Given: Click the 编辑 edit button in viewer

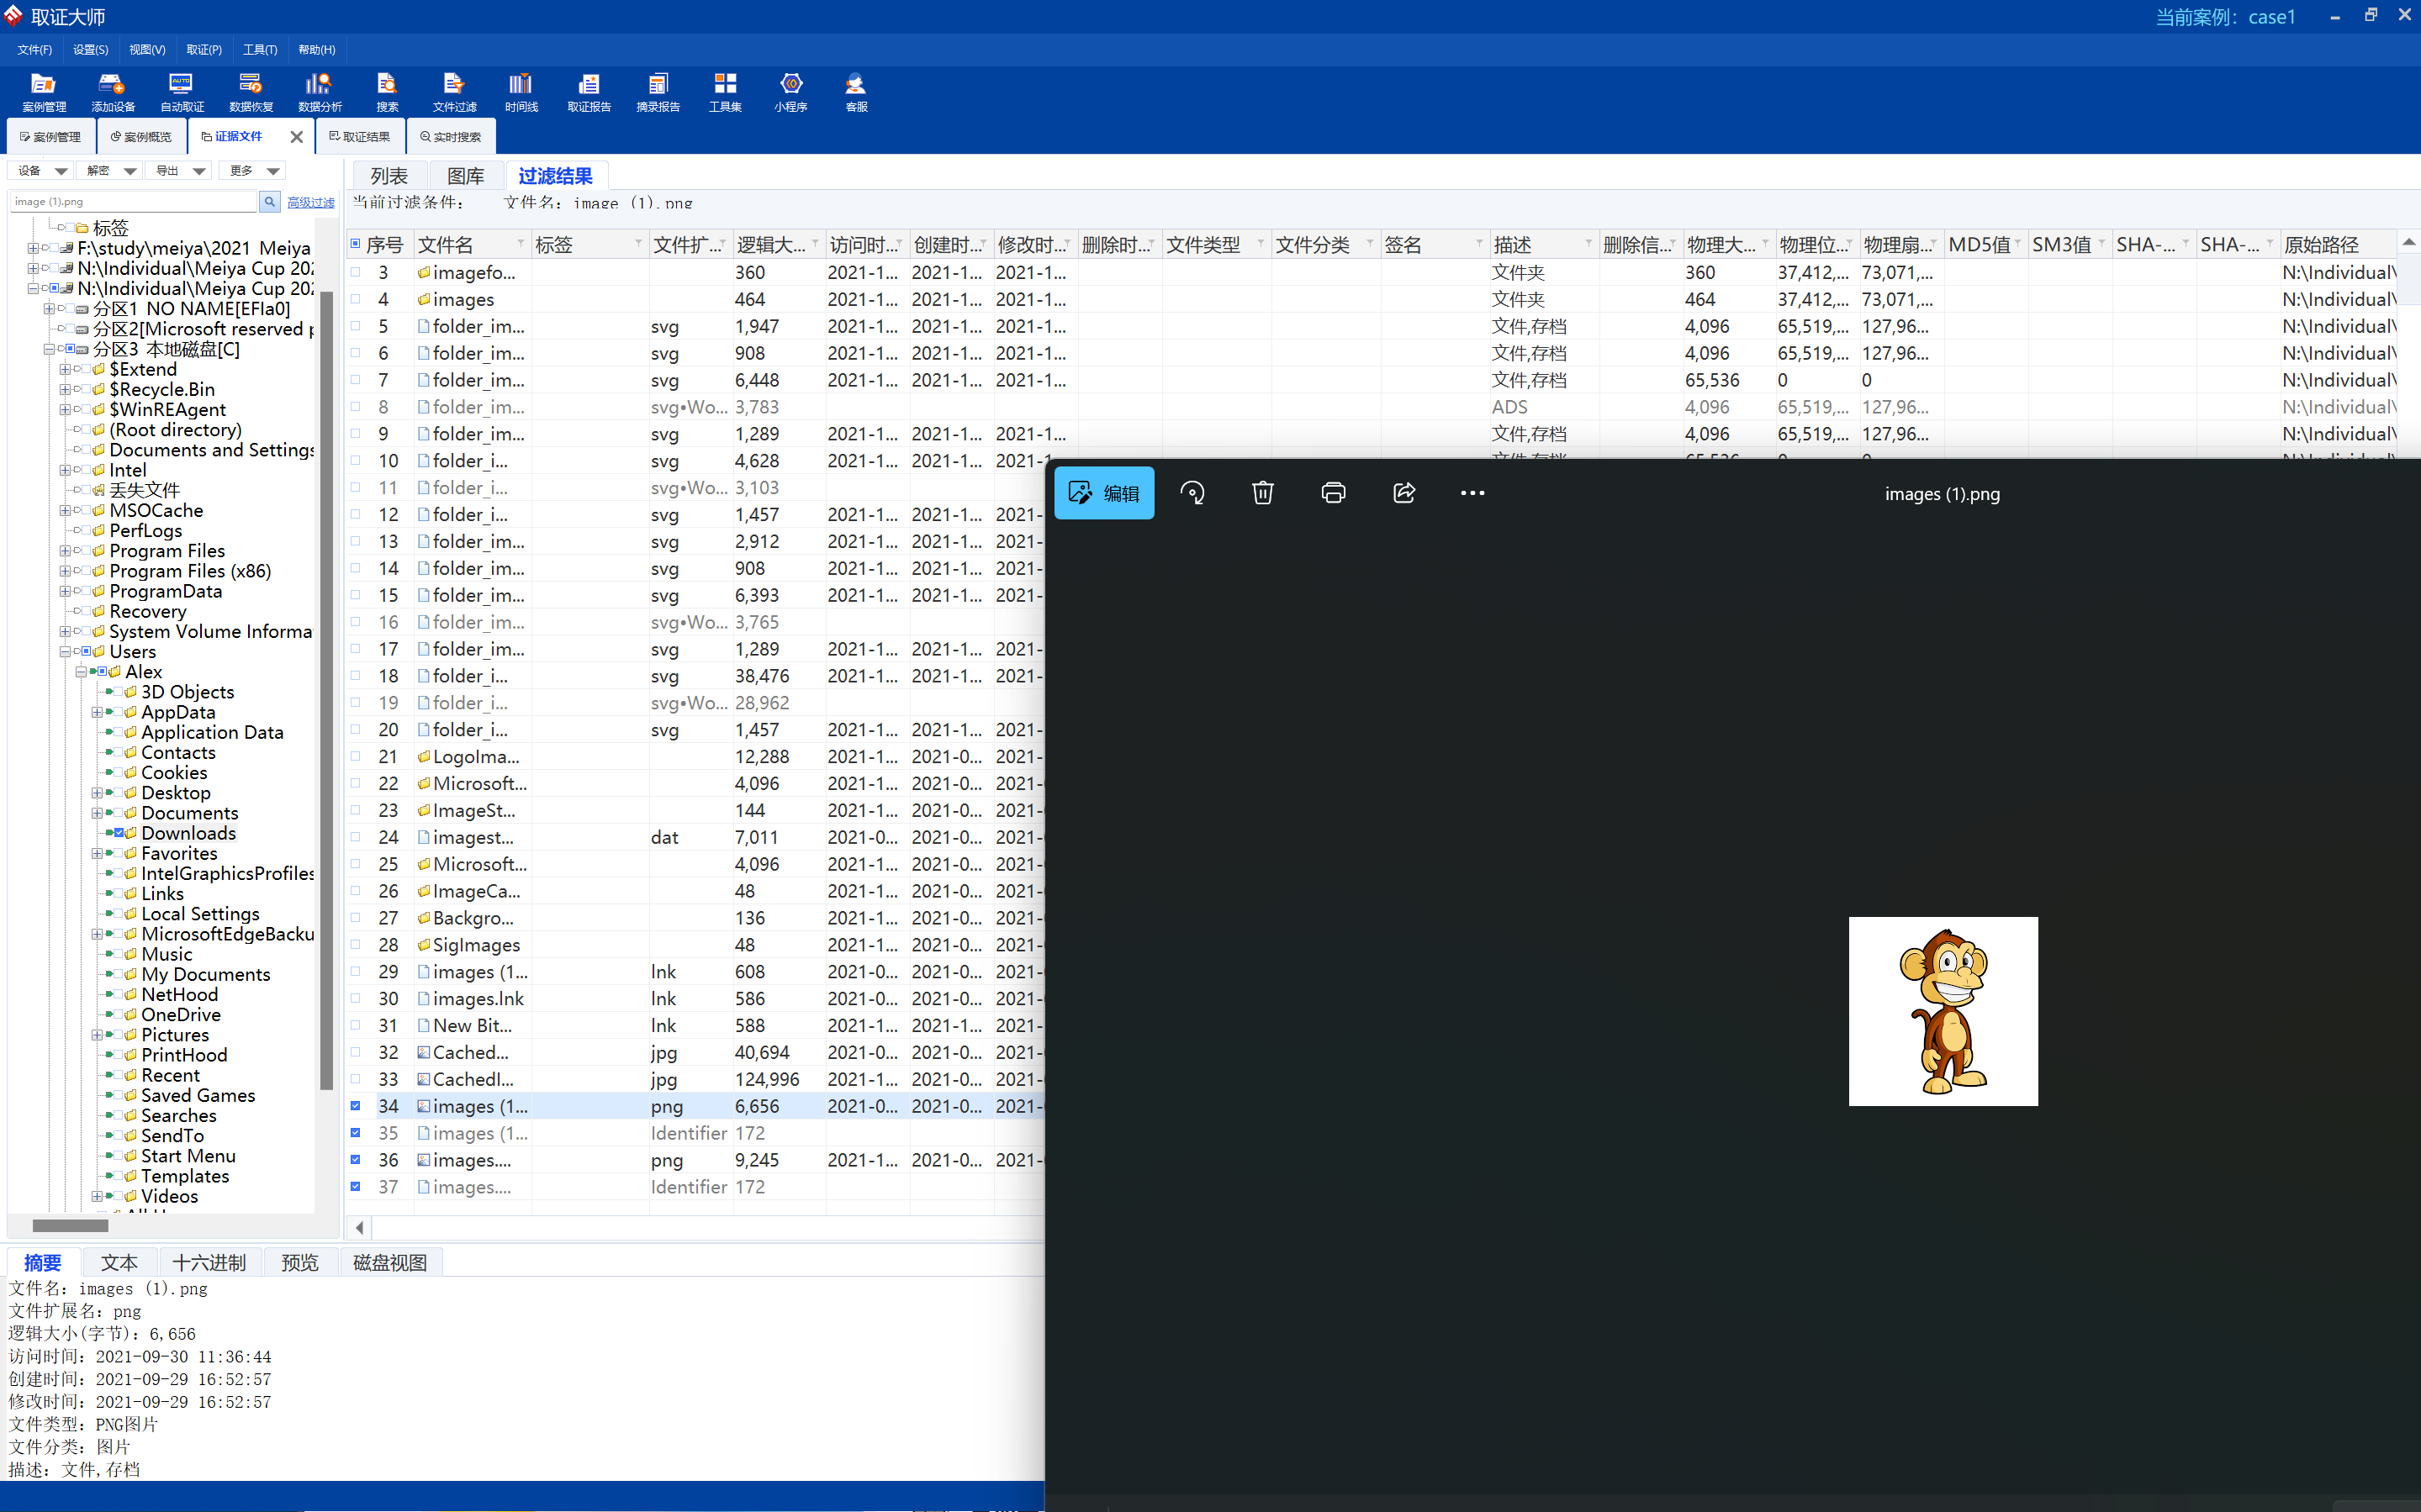Looking at the screenshot, I should coord(1103,493).
